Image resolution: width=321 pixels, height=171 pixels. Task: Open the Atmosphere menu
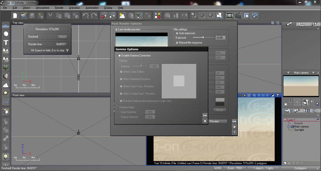coord(42,8)
